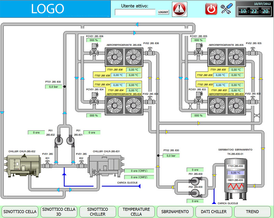This screenshot has height=218, width=274.
Task: Open the wrench and screwdriver settings icon
Action: (x=226, y=9)
